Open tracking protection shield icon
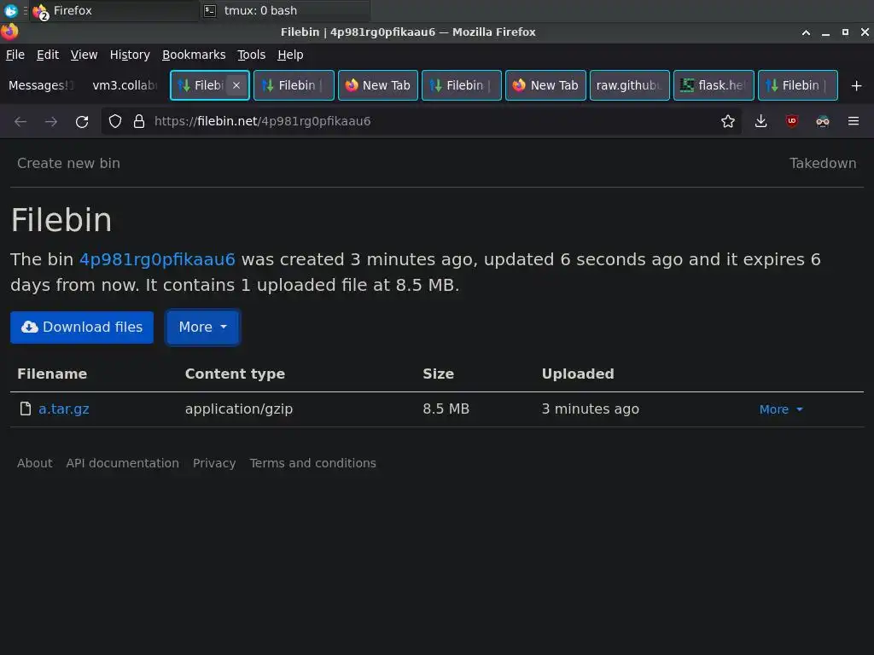This screenshot has width=874, height=655. pos(115,121)
